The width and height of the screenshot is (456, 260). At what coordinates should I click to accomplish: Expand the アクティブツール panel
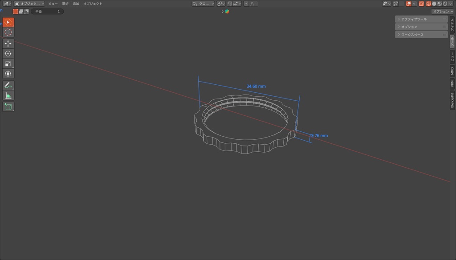[421, 19]
